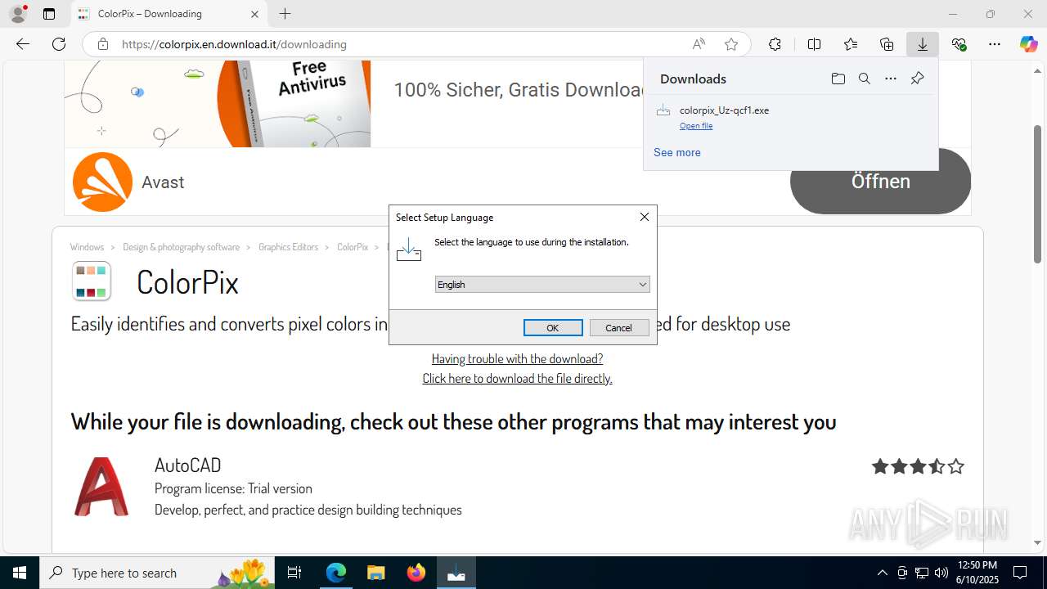
Task: Click the setup installer taskbar icon
Action: point(456,573)
